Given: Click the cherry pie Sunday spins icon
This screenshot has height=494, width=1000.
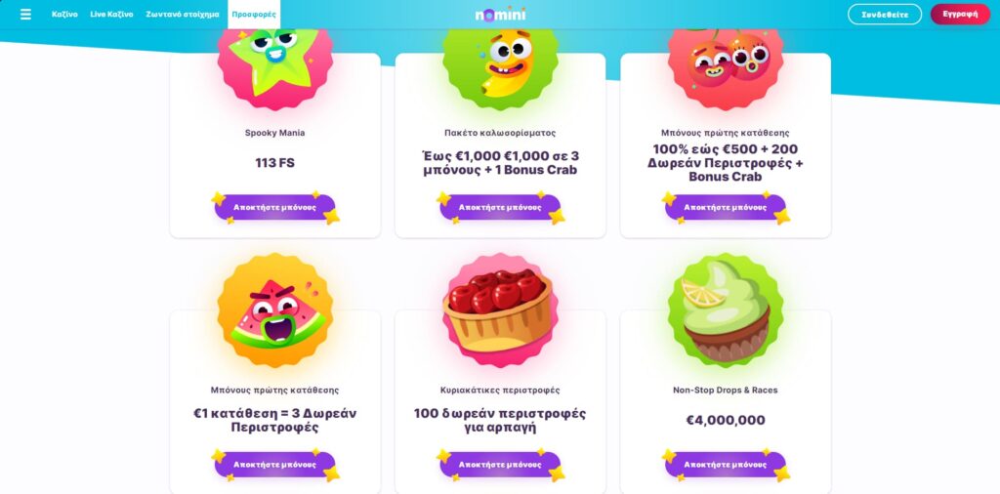Looking at the screenshot, I should pos(501,310).
